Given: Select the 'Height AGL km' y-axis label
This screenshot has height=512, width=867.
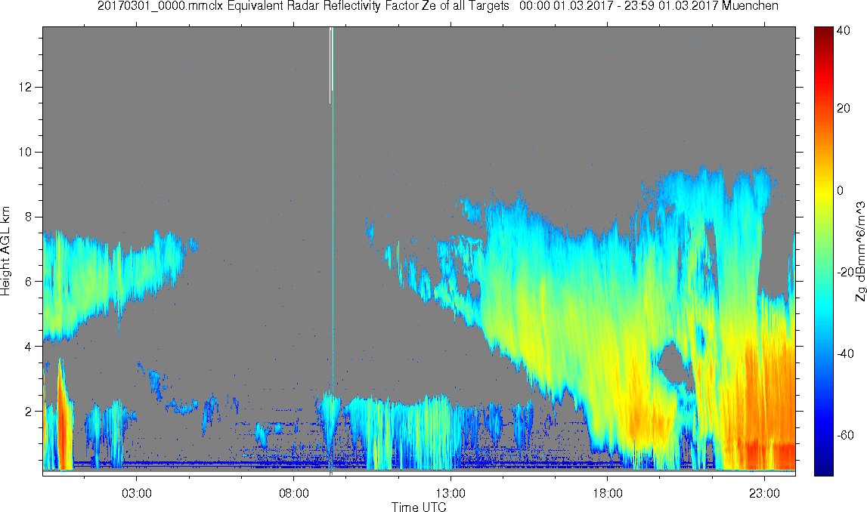Looking at the screenshot, I should coord(6,251).
